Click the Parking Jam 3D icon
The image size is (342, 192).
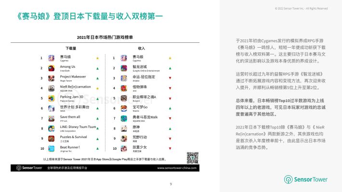51,98
